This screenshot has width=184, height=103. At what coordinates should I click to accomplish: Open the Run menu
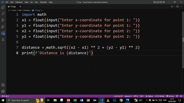(36, 2)
